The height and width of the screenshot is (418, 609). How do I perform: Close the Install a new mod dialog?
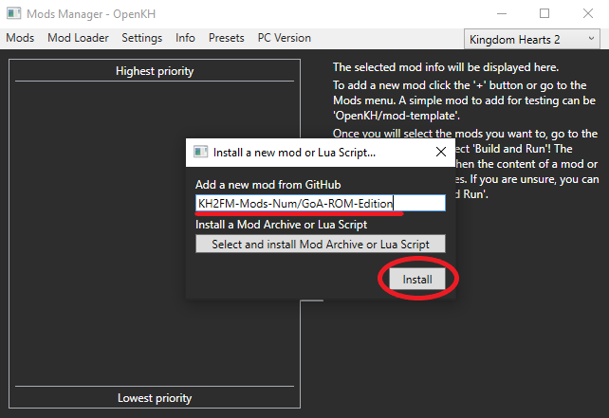440,152
